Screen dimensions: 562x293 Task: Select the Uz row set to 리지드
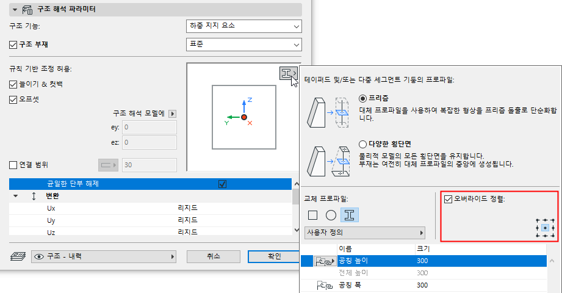point(150,233)
